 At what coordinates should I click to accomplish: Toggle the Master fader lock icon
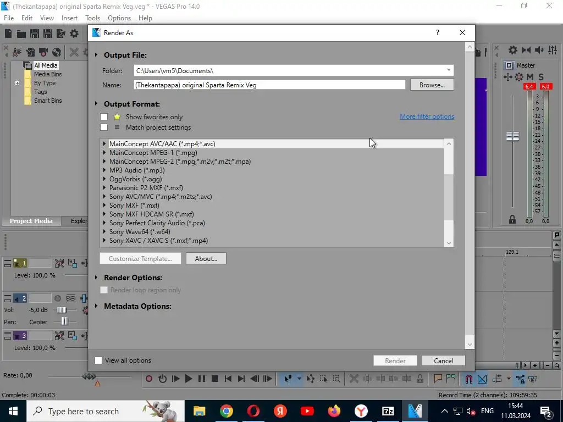pyautogui.click(x=512, y=219)
